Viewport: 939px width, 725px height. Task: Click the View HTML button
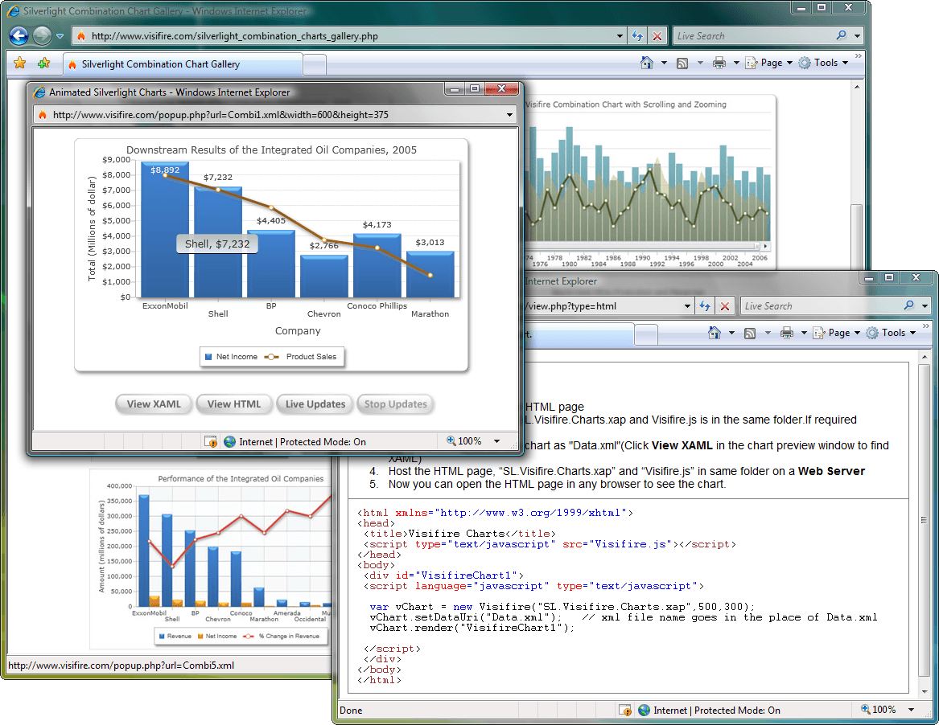click(x=234, y=404)
